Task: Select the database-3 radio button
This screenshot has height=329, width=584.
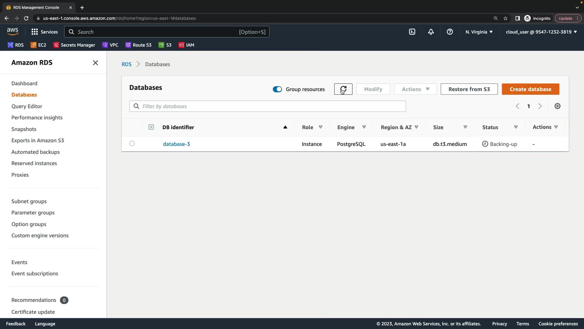Action: [x=132, y=144]
